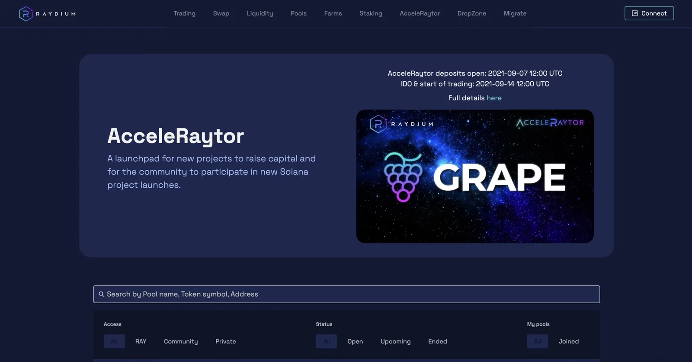The width and height of the screenshot is (692, 362).
Task: Click the Raydium logo in the header
Action: pyautogui.click(x=48, y=14)
